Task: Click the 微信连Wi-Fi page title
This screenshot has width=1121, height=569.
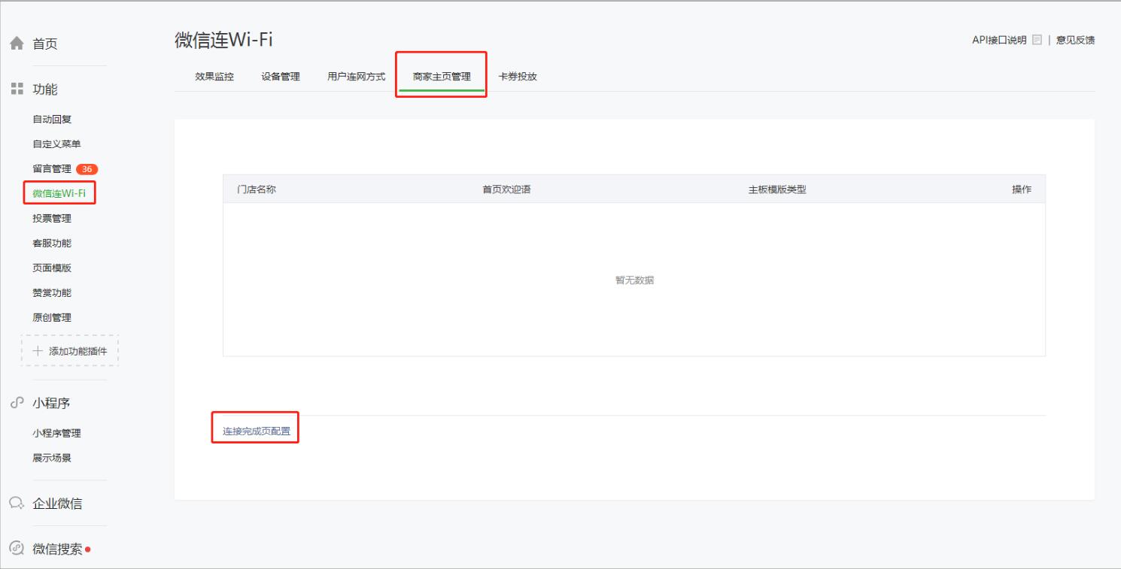Action: tap(224, 41)
